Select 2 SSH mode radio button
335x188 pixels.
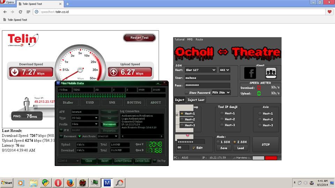click(x=234, y=142)
